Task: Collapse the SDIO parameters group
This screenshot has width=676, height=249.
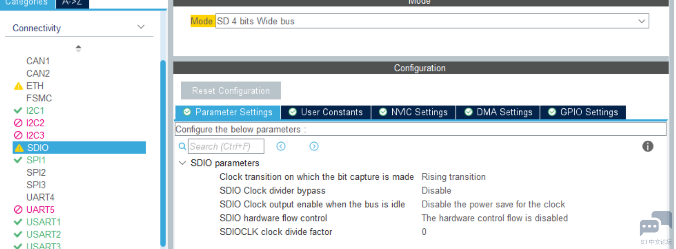Action: [183, 163]
